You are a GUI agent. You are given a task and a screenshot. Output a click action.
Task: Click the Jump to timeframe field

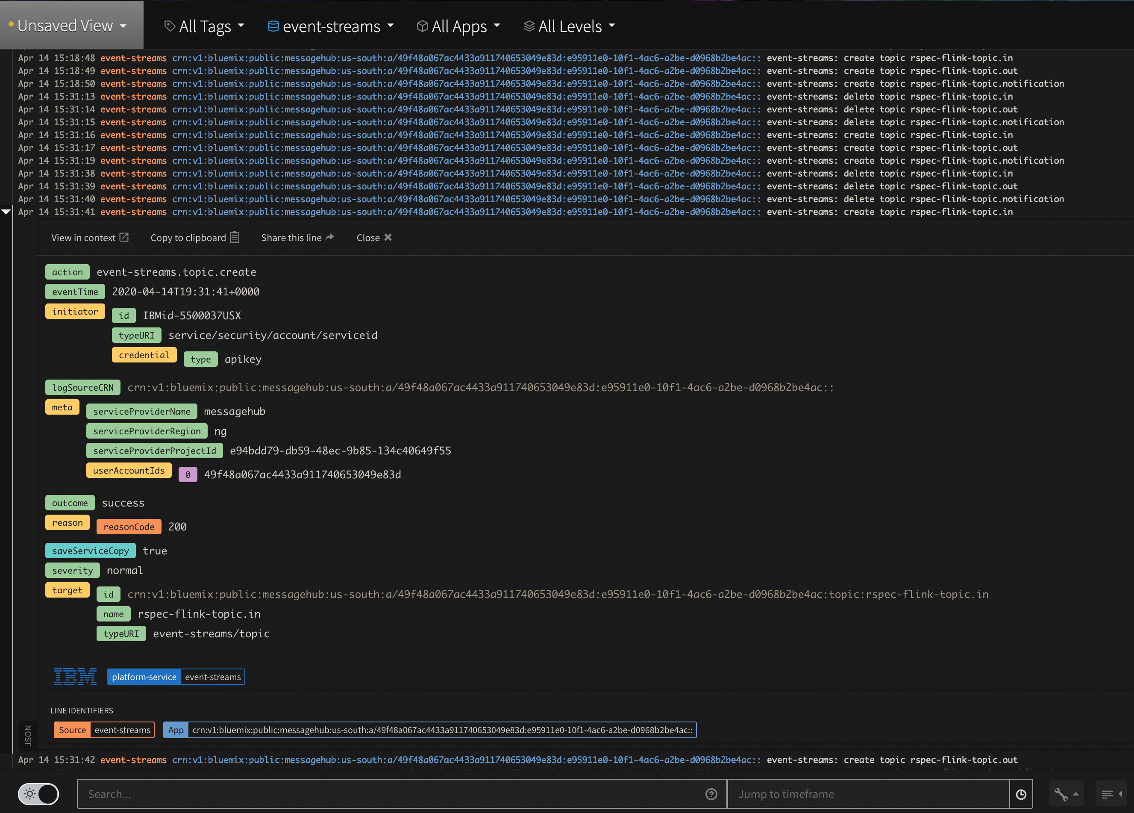(x=868, y=794)
